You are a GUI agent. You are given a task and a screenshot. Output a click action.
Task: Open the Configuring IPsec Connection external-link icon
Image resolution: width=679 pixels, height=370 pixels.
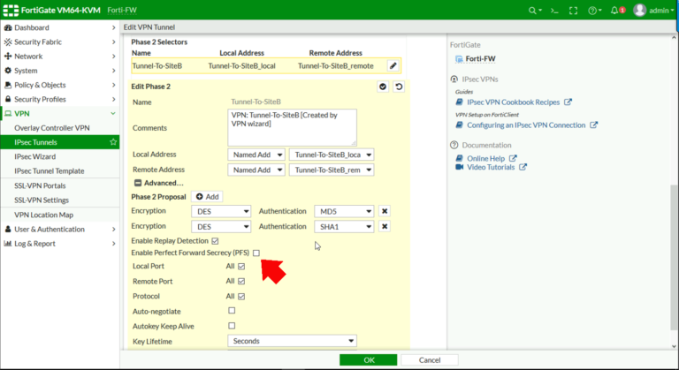(594, 125)
